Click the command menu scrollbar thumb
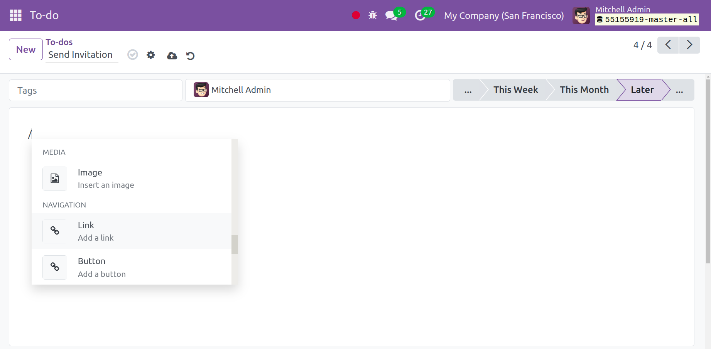Viewport: 711px width, 349px height. pos(235,244)
